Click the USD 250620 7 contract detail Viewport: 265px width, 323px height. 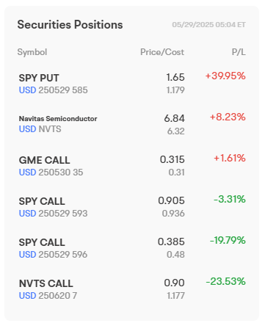point(48,296)
